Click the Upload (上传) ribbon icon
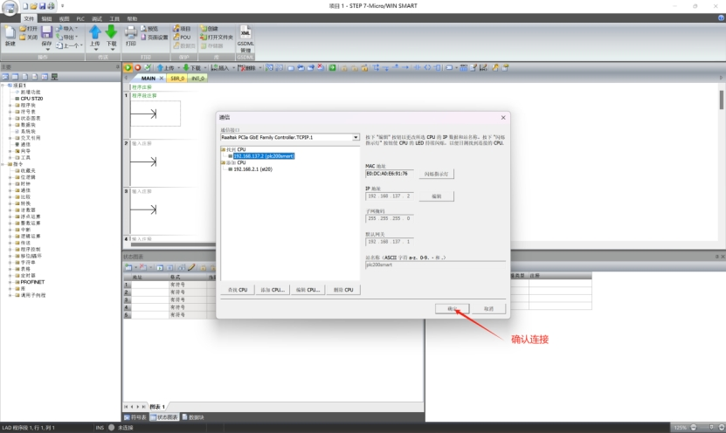726x433 pixels. pos(95,32)
